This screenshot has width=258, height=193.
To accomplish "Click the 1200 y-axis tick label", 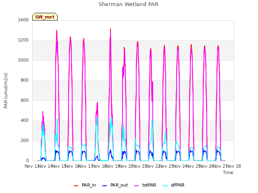I will (23, 40).
